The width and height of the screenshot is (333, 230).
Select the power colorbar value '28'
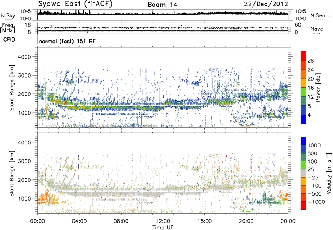click(311, 61)
